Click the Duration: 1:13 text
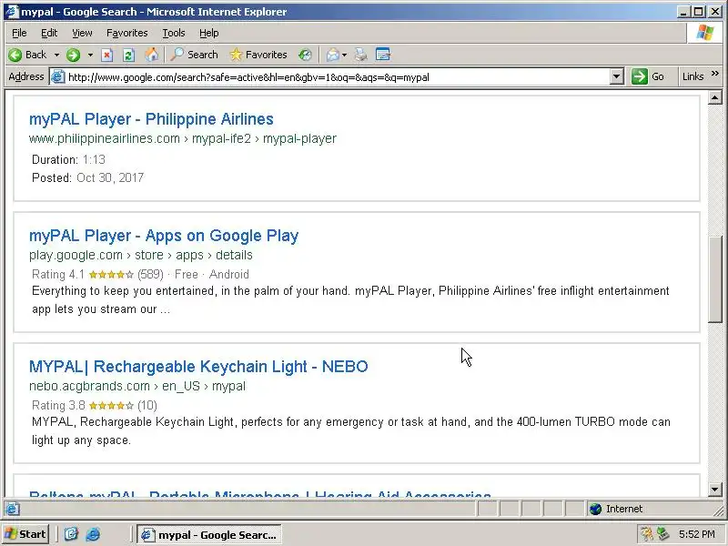 tap(69, 160)
